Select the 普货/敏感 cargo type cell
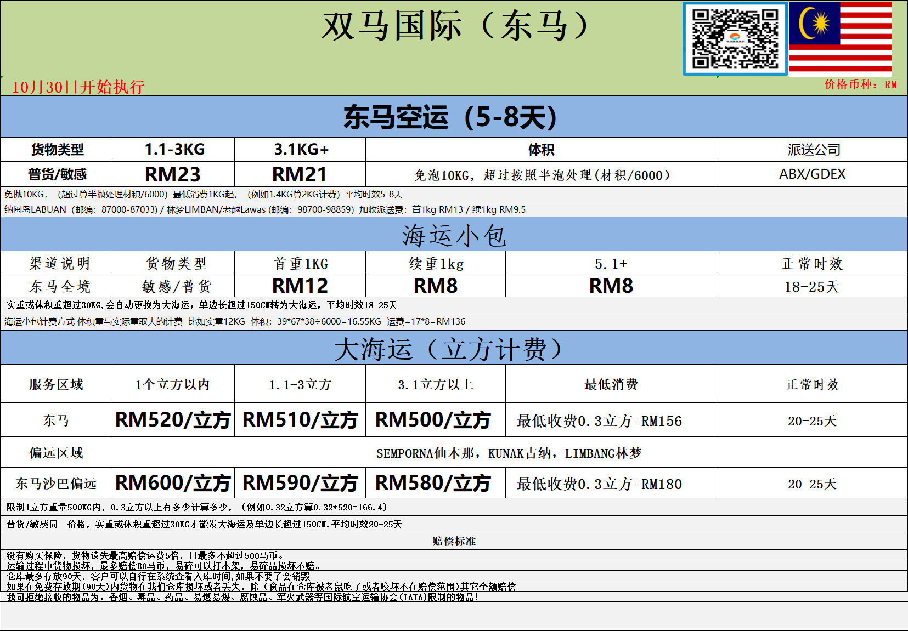The width and height of the screenshot is (908, 631). pos(57,174)
